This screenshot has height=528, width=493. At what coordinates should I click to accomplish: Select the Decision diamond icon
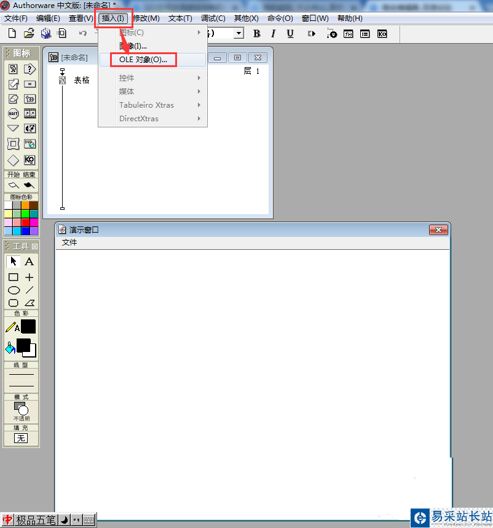point(13,160)
